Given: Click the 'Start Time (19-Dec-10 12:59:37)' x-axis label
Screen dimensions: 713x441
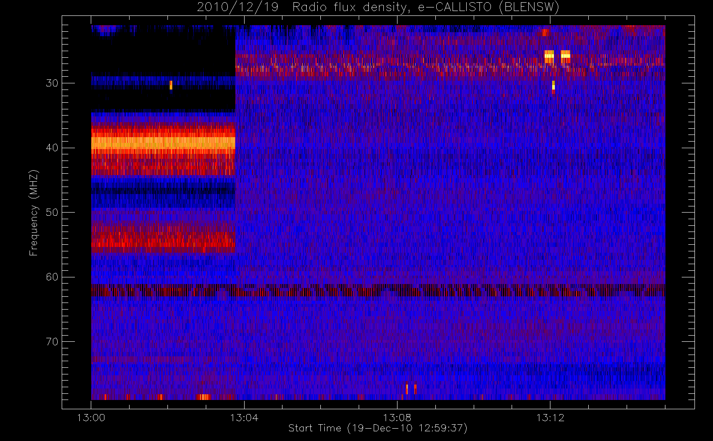Looking at the screenshot, I should coord(378,428).
